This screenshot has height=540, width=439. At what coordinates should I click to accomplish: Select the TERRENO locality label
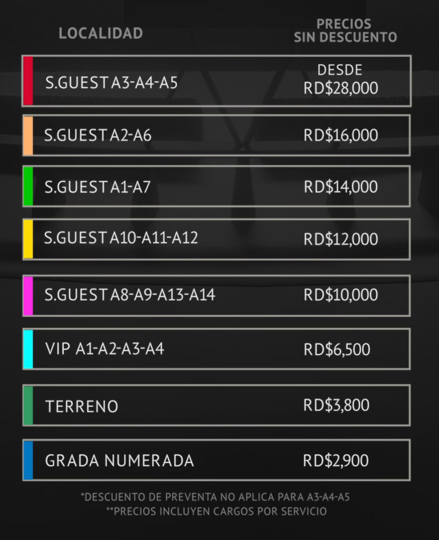click(x=82, y=406)
